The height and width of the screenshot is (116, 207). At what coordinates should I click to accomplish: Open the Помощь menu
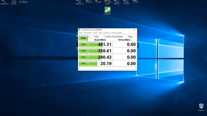pyautogui.click(x=106, y=33)
